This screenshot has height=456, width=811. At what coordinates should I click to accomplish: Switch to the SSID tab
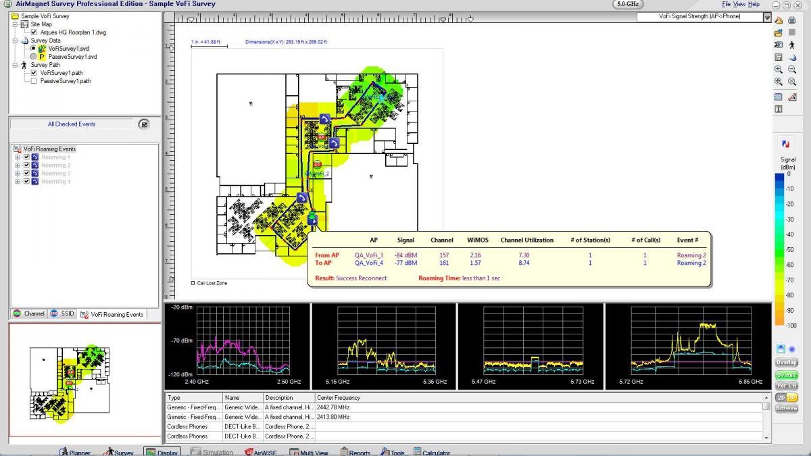62,314
